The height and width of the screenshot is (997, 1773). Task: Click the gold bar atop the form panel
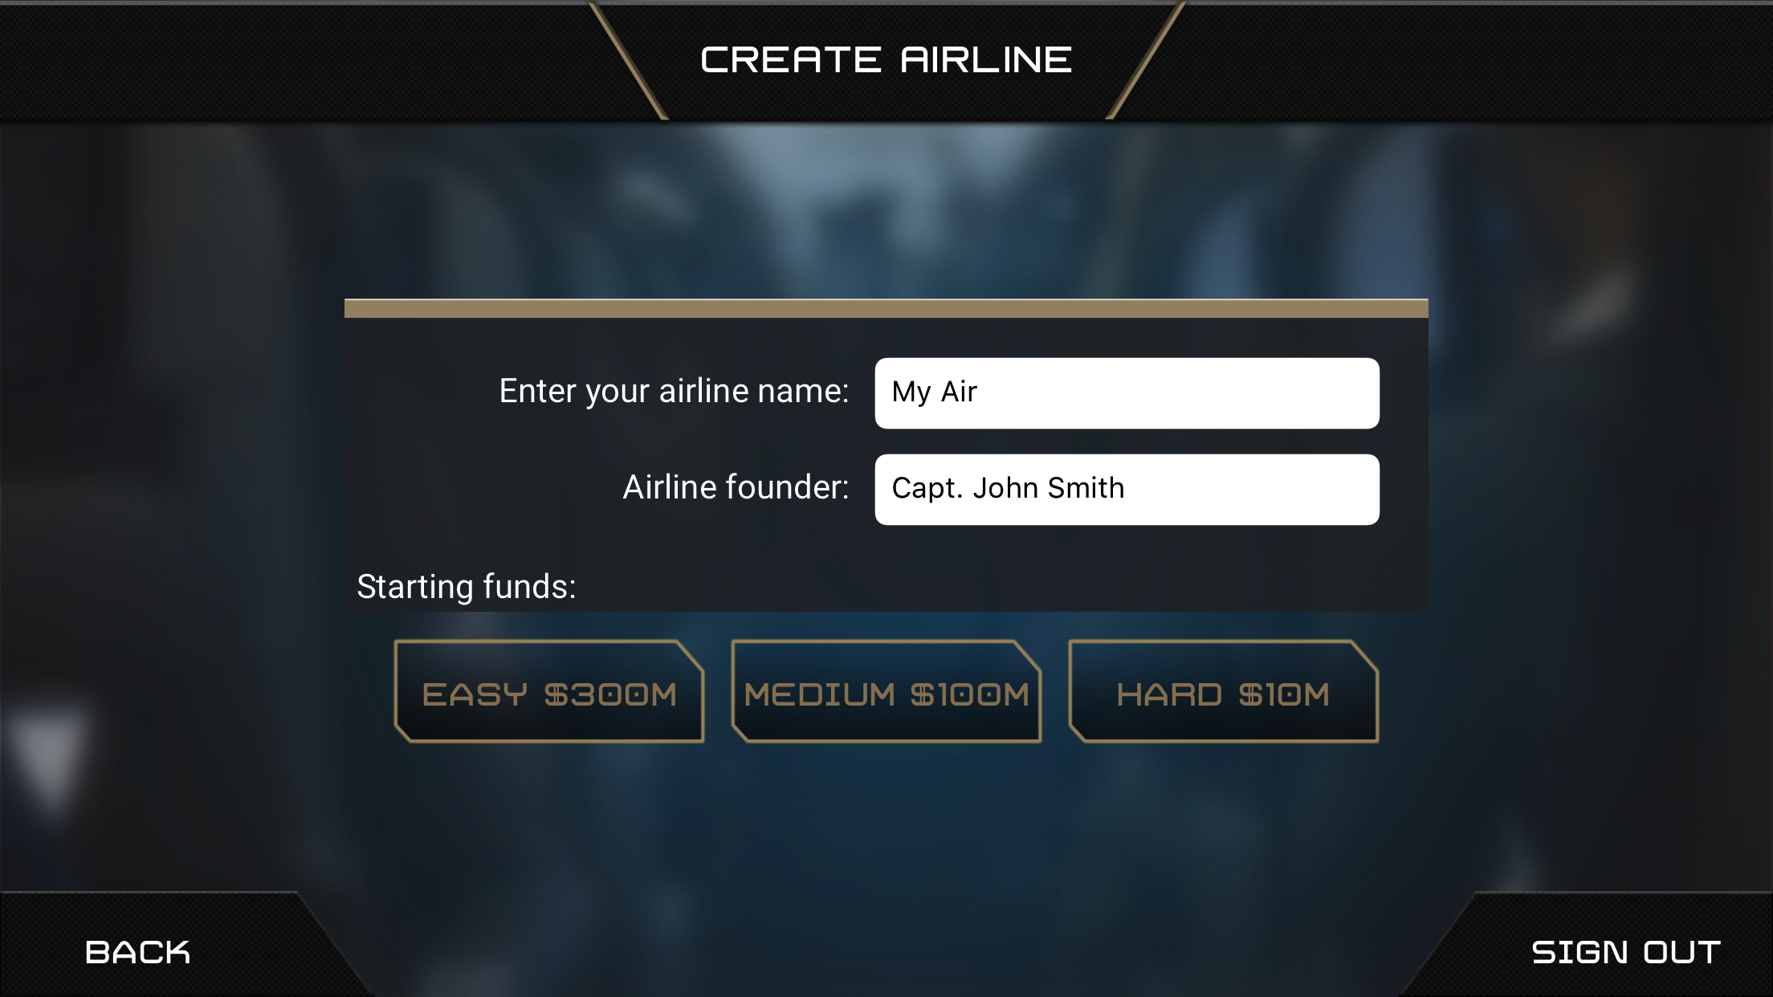click(886, 308)
